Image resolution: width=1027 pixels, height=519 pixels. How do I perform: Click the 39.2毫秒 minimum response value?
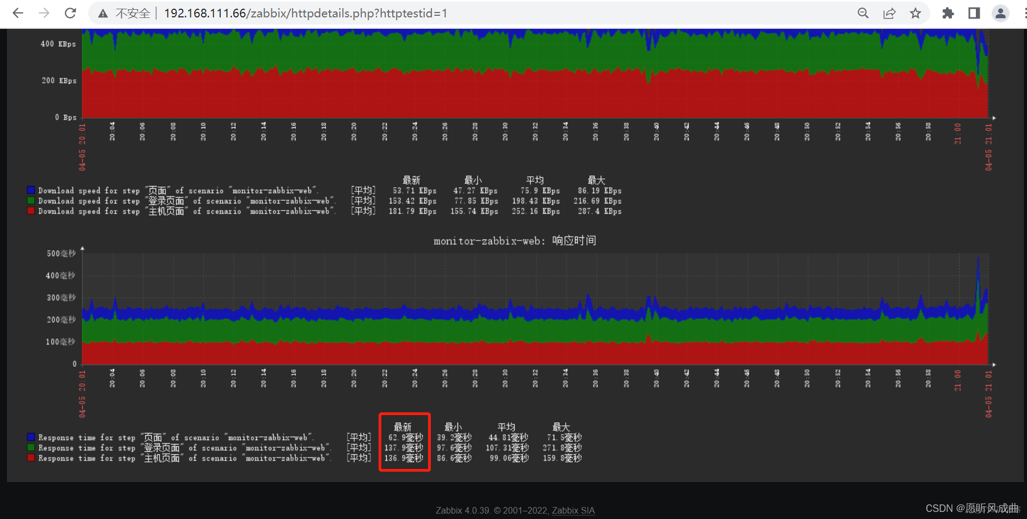click(454, 437)
